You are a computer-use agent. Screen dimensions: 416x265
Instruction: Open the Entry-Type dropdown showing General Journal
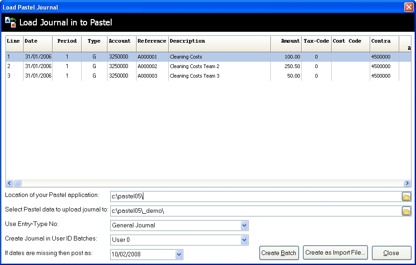coord(245,226)
